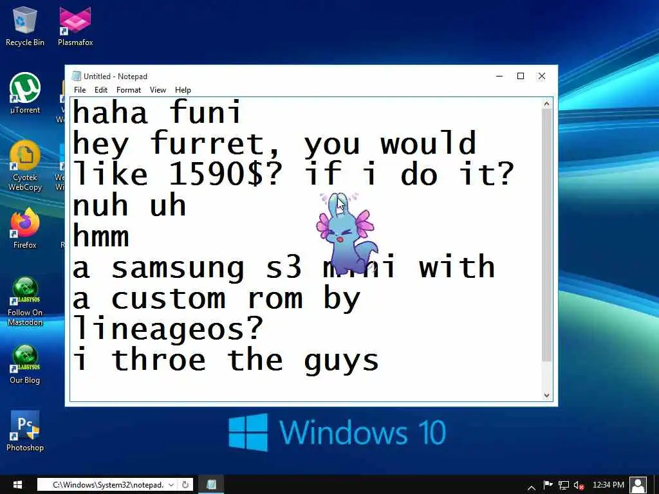The height and width of the screenshot is (494, 659).
Task: Click the refresh icon in the taskbar address box
Action: click(185, 485)
